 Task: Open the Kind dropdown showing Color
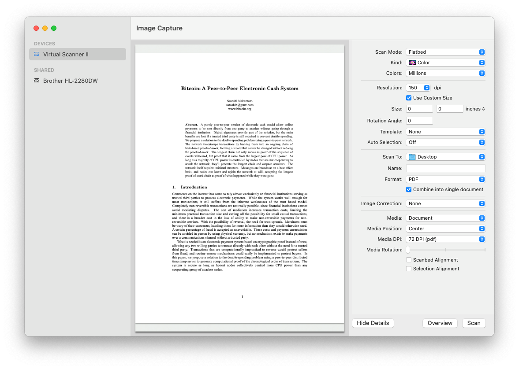pyautogui.click(x=445, y=62)
